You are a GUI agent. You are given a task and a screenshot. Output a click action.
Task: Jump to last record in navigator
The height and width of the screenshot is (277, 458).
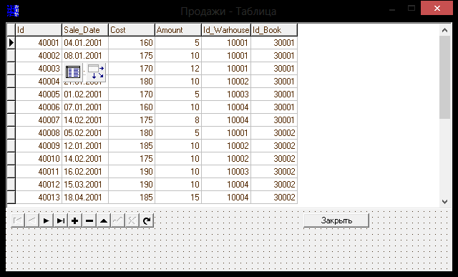coord(60,220)
